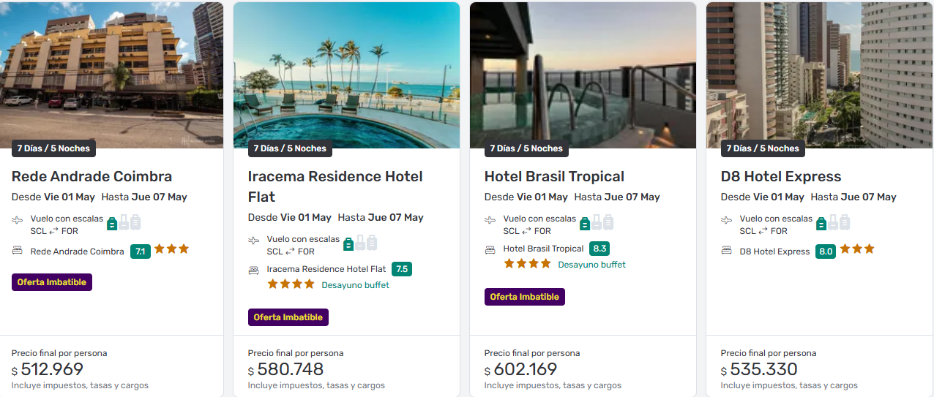Click the bed icon on D8 Hotel Express card
This screenshot has width=934, height=397.
click(727, 251)
